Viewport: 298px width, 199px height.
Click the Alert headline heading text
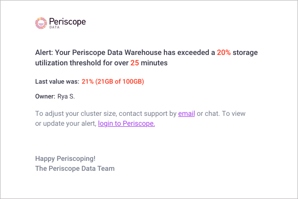147,57
